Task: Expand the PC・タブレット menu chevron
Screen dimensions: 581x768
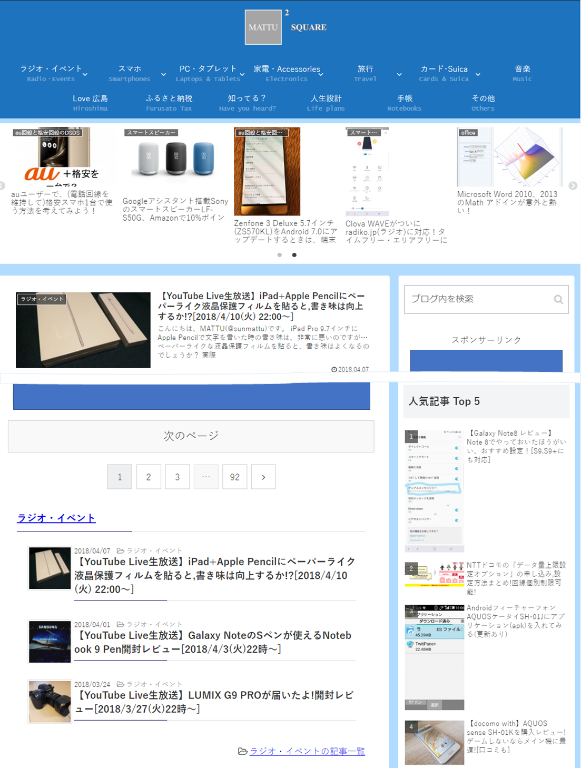Action: pos(242,75)
